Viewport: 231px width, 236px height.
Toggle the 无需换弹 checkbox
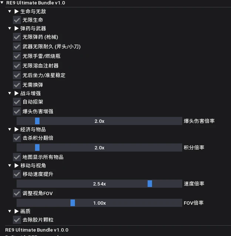point(17,85)
